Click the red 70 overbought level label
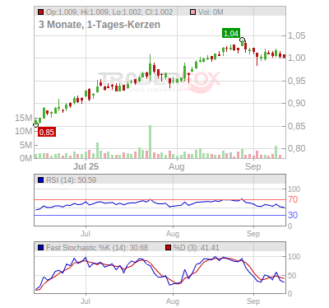 tap(293, 199)
